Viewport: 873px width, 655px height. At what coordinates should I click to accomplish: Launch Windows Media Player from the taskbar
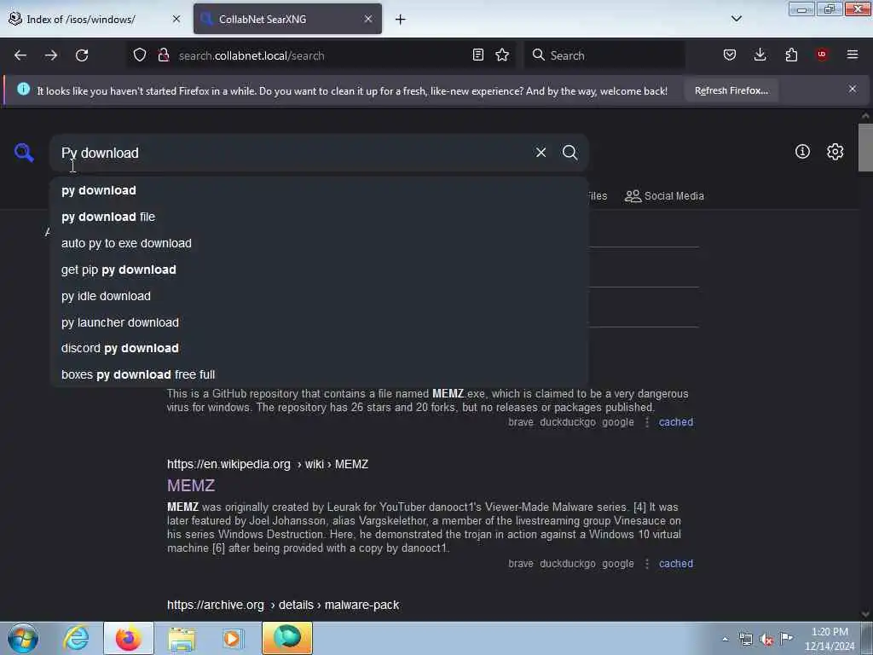coord(232,638)
